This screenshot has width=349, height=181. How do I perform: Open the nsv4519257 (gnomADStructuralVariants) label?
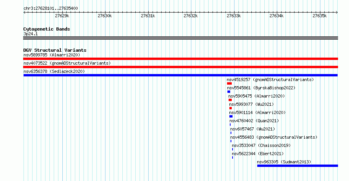(270, 80)
